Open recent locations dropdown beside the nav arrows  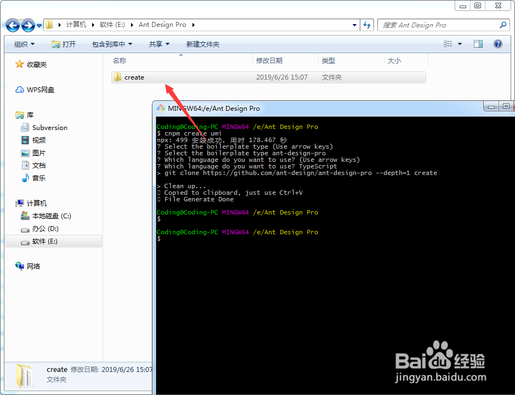pos(39,25)
